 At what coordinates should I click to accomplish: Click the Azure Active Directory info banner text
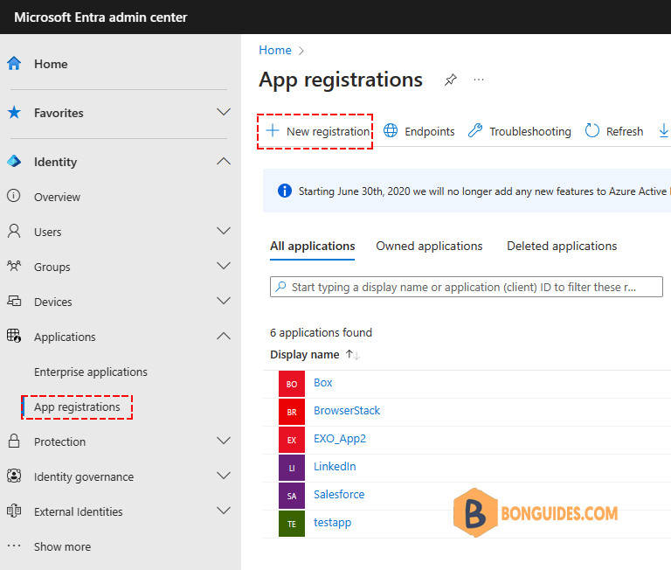point(484,191)
